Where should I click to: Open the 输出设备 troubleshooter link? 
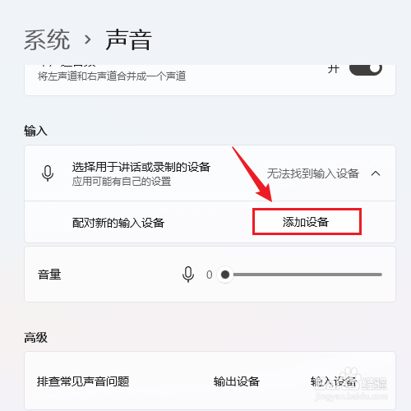click(x=237, y=381)
